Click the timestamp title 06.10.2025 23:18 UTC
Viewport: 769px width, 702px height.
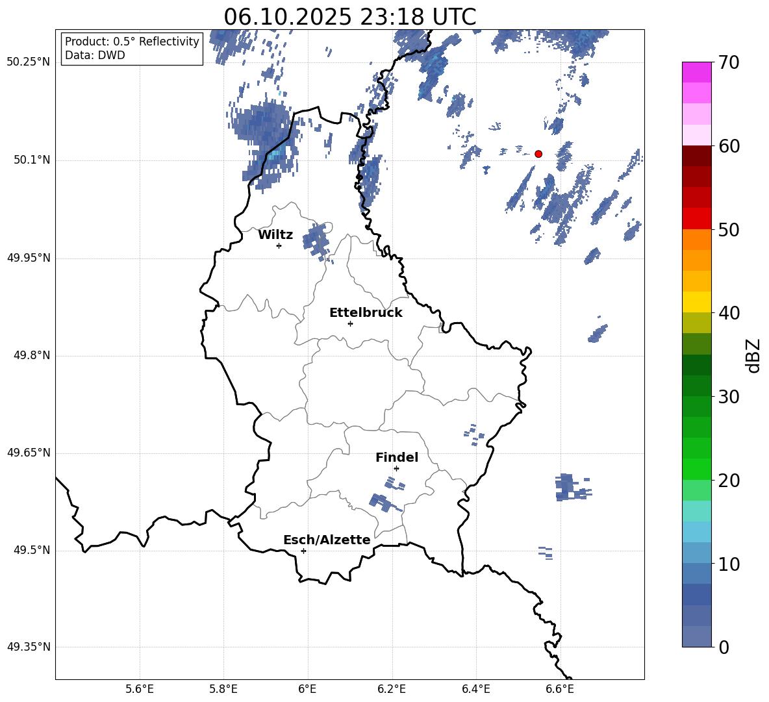tap(349, 17)
